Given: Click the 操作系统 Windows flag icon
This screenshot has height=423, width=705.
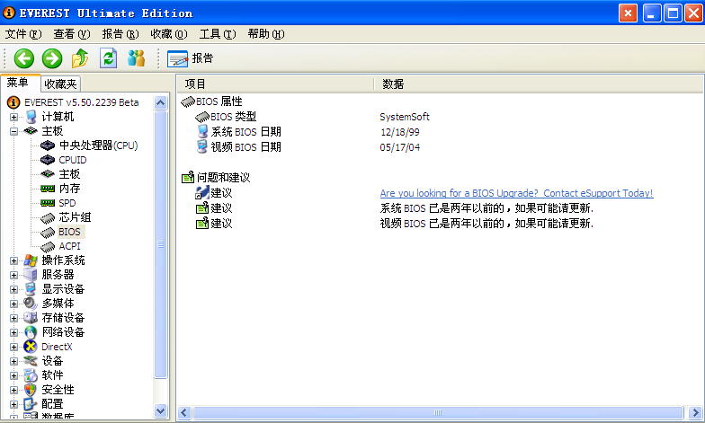Looking at the screenshot, I should point(31,260).
